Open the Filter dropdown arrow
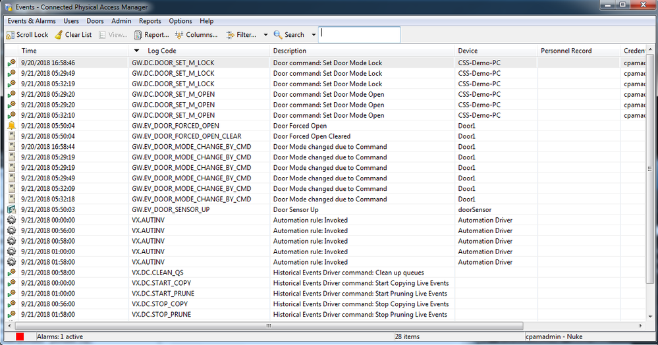This screenshot has height=345, width=658. point(265,35)
